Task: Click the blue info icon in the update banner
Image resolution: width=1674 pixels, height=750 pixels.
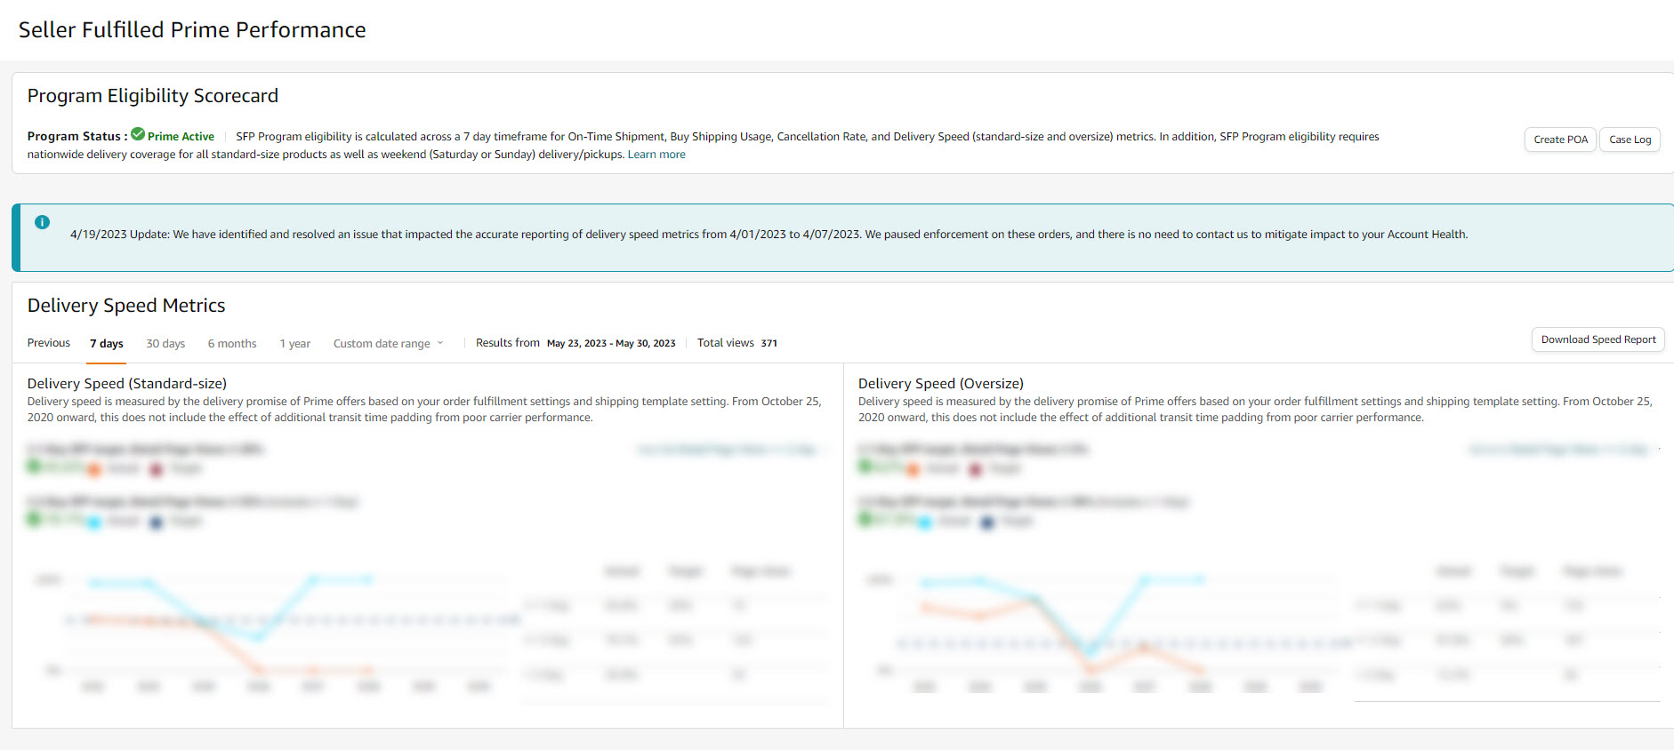Action: (x=42, y=222)
